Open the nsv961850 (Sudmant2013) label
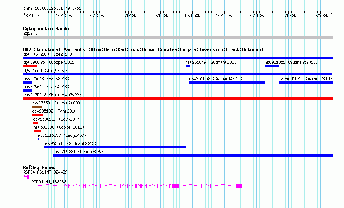 tap(216, 78)
